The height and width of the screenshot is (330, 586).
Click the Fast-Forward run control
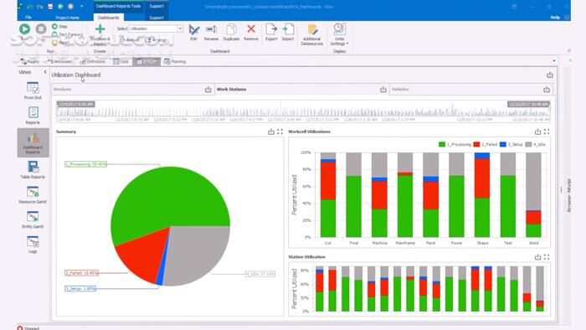coord(67,34)
